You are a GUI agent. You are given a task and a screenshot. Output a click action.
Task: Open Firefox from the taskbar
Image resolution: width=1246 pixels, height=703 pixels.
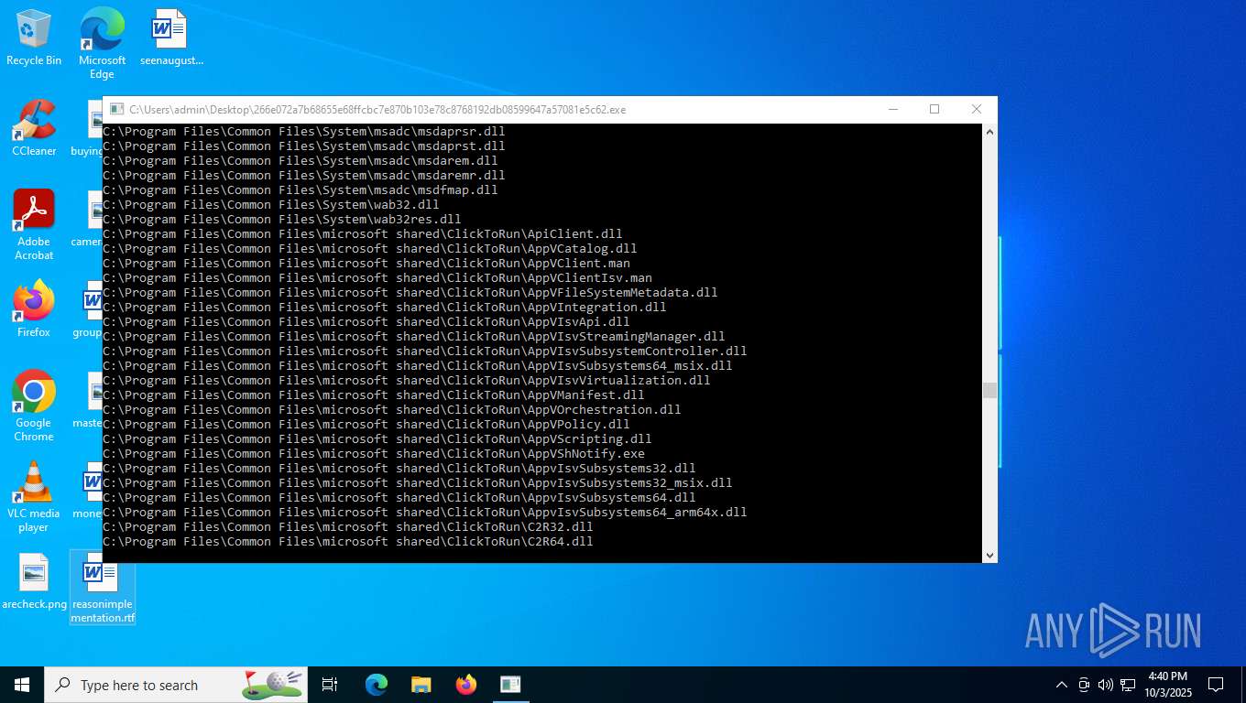tap(465, 685)
